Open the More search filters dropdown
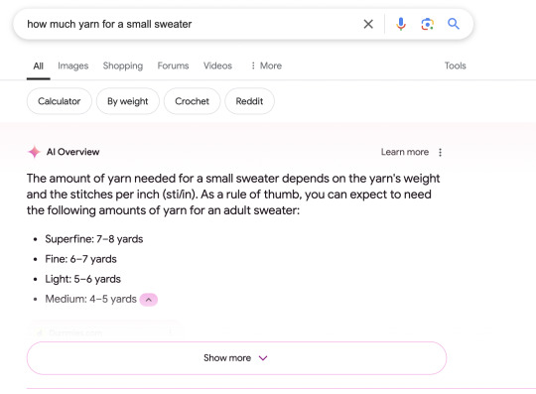The height and width of the screenshot is (394, 536). 266,66
